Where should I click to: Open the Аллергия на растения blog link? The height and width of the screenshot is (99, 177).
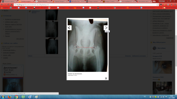12,19
